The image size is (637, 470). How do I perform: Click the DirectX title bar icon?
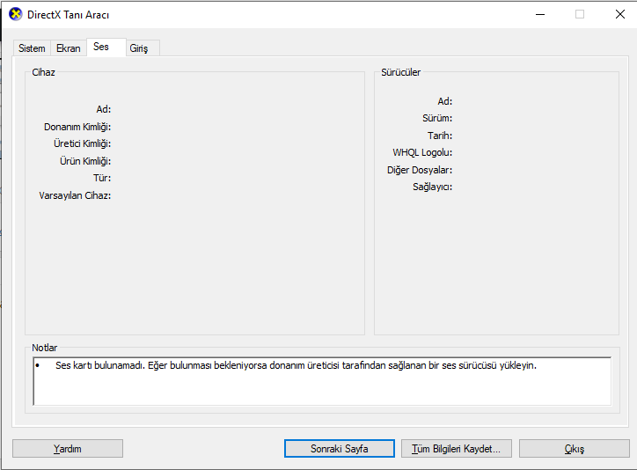tap(16, 14)
